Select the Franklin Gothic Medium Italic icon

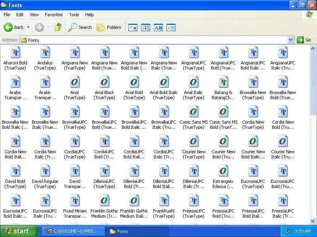click(134, 201)
